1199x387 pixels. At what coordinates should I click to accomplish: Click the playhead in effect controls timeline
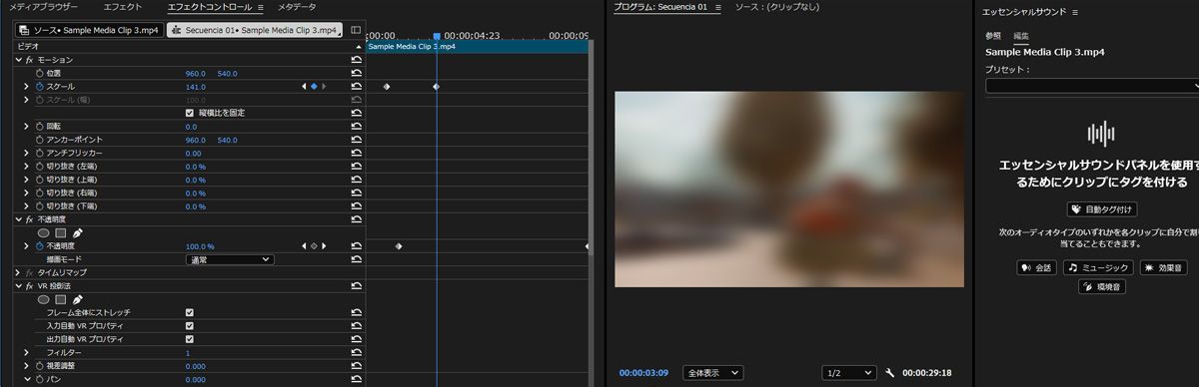436,38
